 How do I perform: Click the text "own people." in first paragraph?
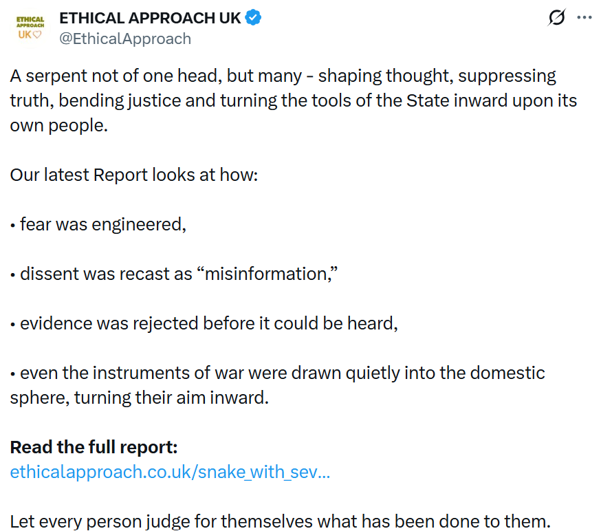(x=59, y=125)
